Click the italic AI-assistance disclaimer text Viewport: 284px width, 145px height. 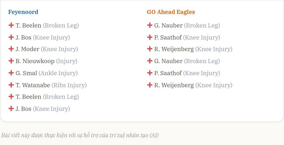[x=80, y=135]
